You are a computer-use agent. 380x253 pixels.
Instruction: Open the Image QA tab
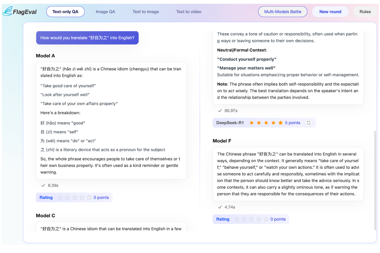pos(105,12)
